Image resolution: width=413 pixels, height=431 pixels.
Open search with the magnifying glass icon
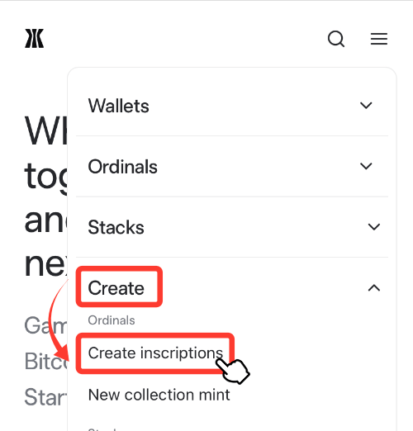[336, 39]
